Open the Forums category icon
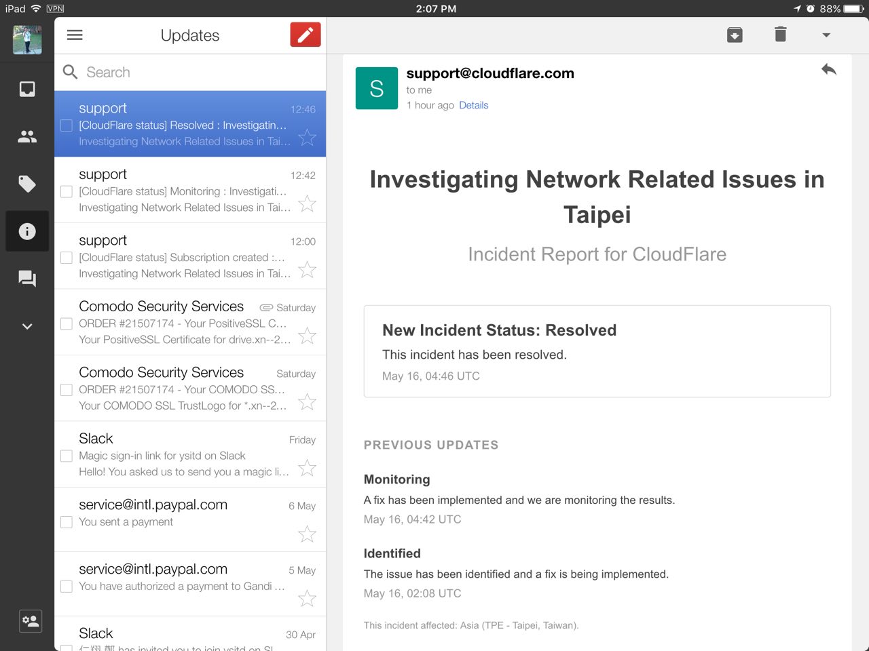 click(27, 279)
